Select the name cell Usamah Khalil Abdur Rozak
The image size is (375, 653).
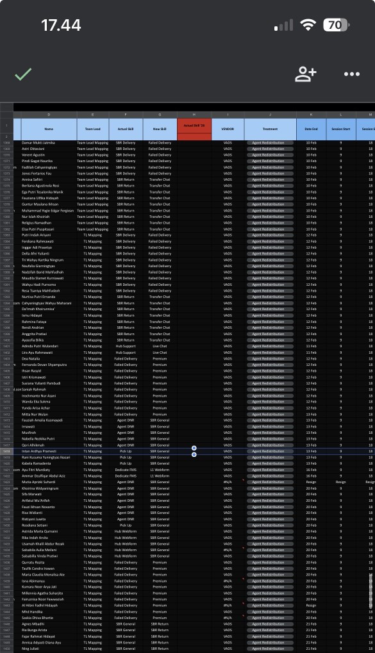[49, 543]
